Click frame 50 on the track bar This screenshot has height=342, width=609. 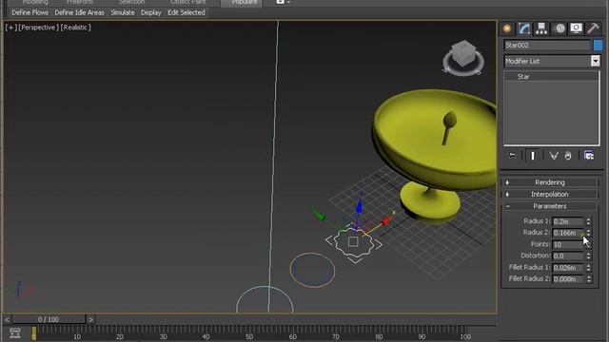pyautogui.click(x=249, y=333)
